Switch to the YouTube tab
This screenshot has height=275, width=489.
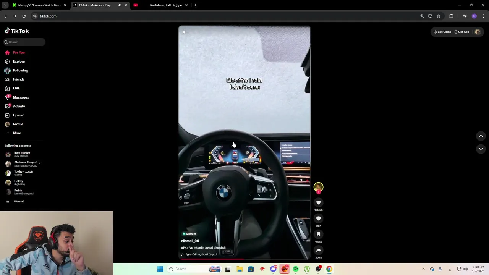(x=161, y=5)
